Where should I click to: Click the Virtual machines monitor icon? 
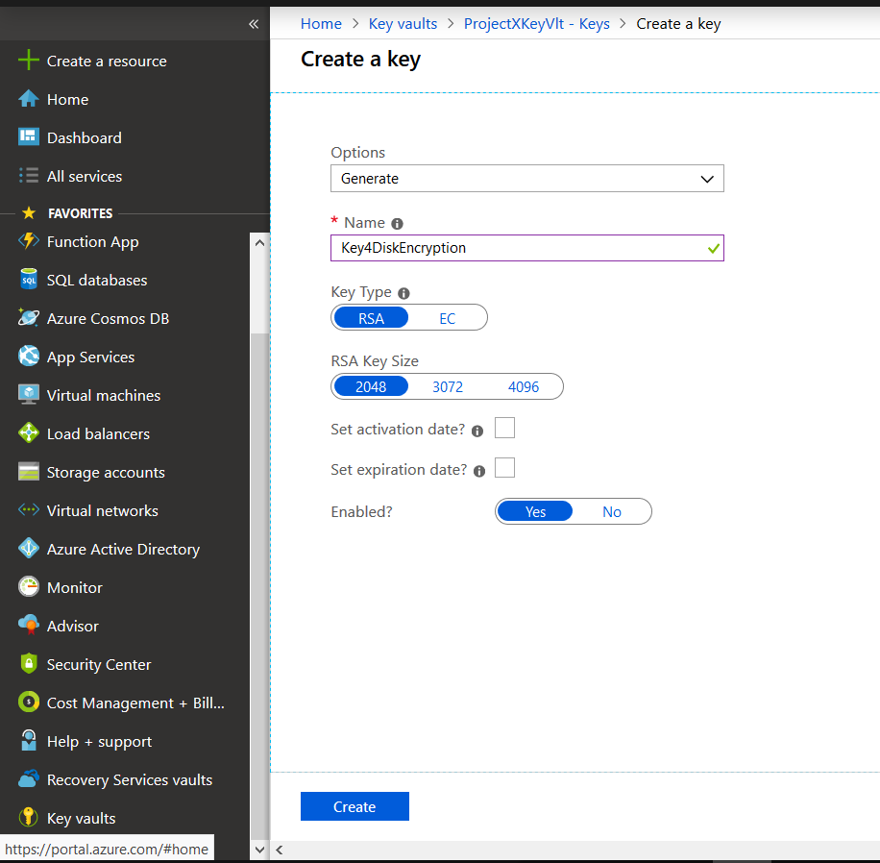tap(29, 395)
